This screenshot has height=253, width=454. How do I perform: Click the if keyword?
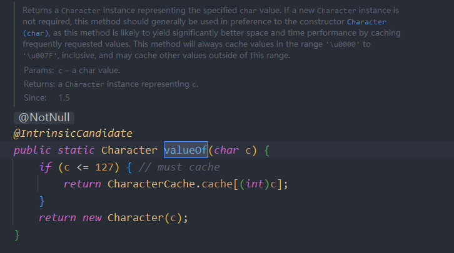tap(45, 167)
